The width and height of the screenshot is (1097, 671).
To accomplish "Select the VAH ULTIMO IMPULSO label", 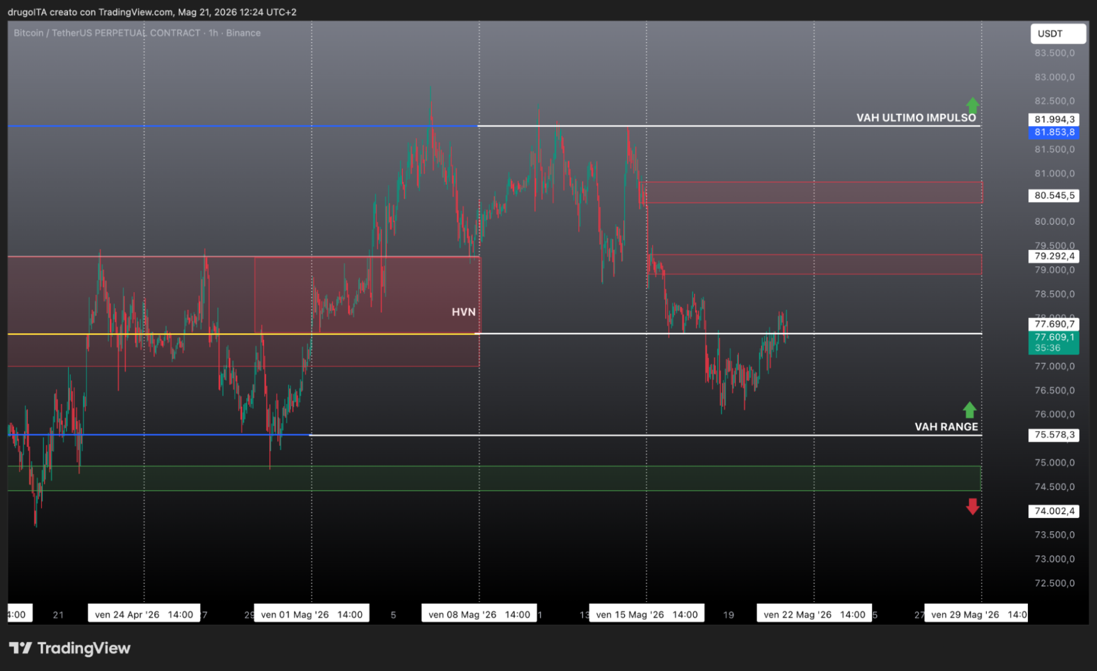I will pos(916,118).
